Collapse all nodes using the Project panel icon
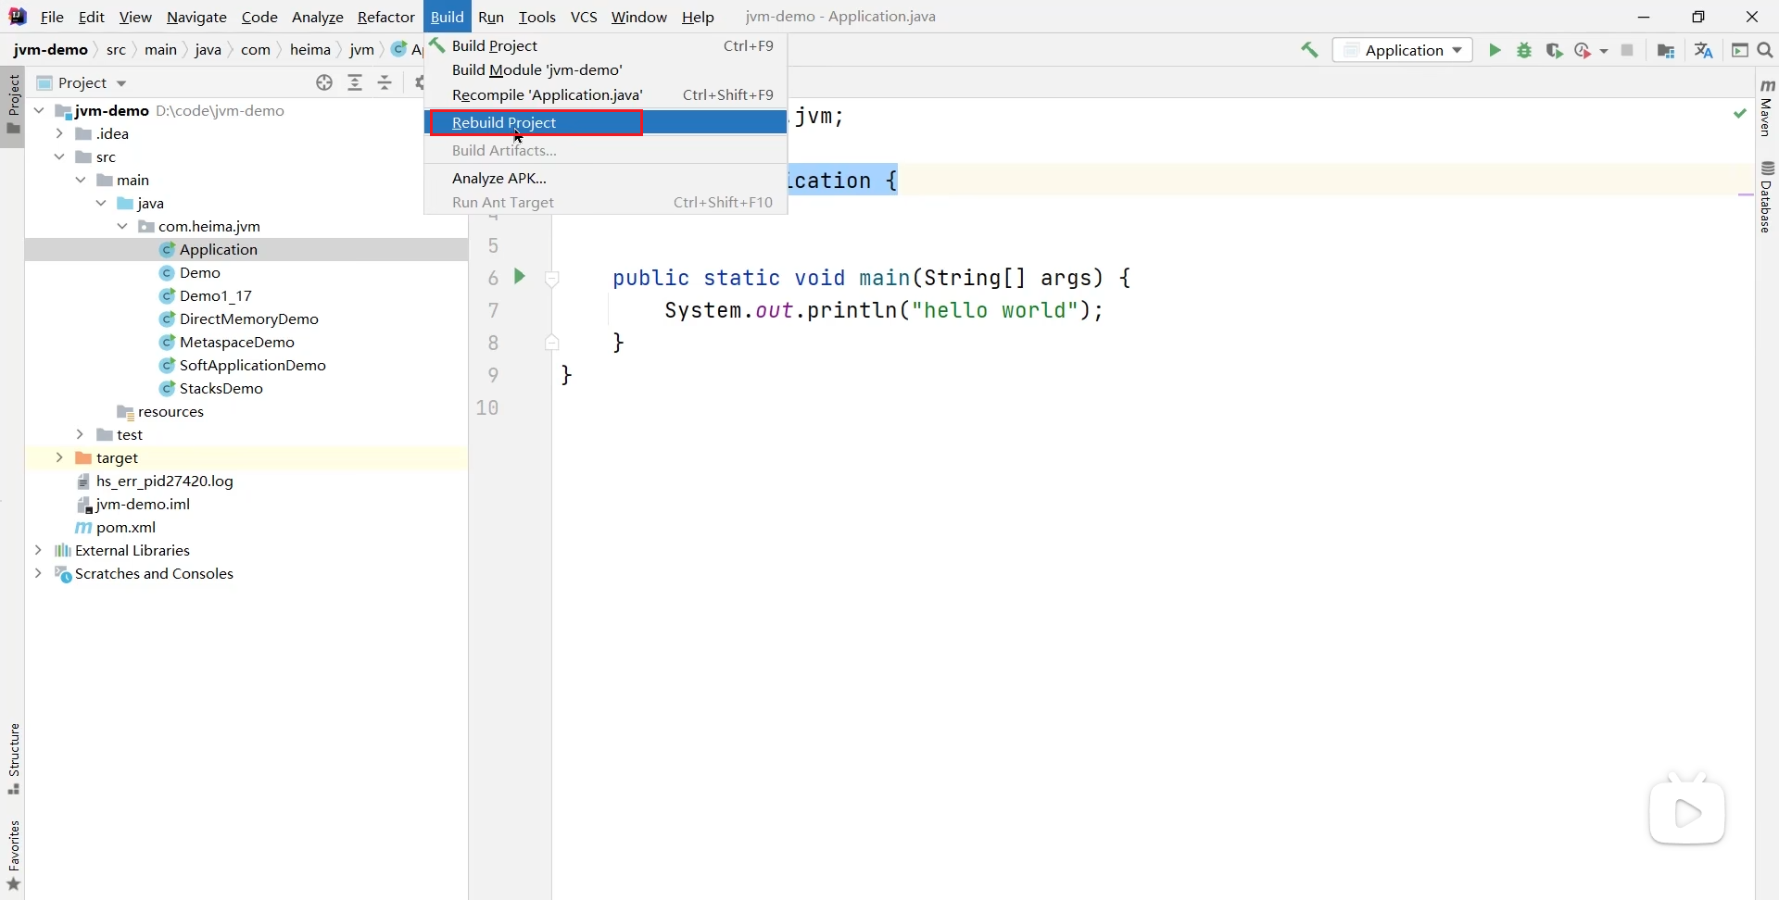 tap(385, 82)
